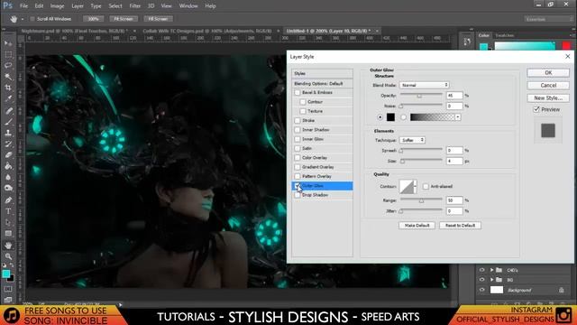Toggle Quick Mask mode icon

8,289
